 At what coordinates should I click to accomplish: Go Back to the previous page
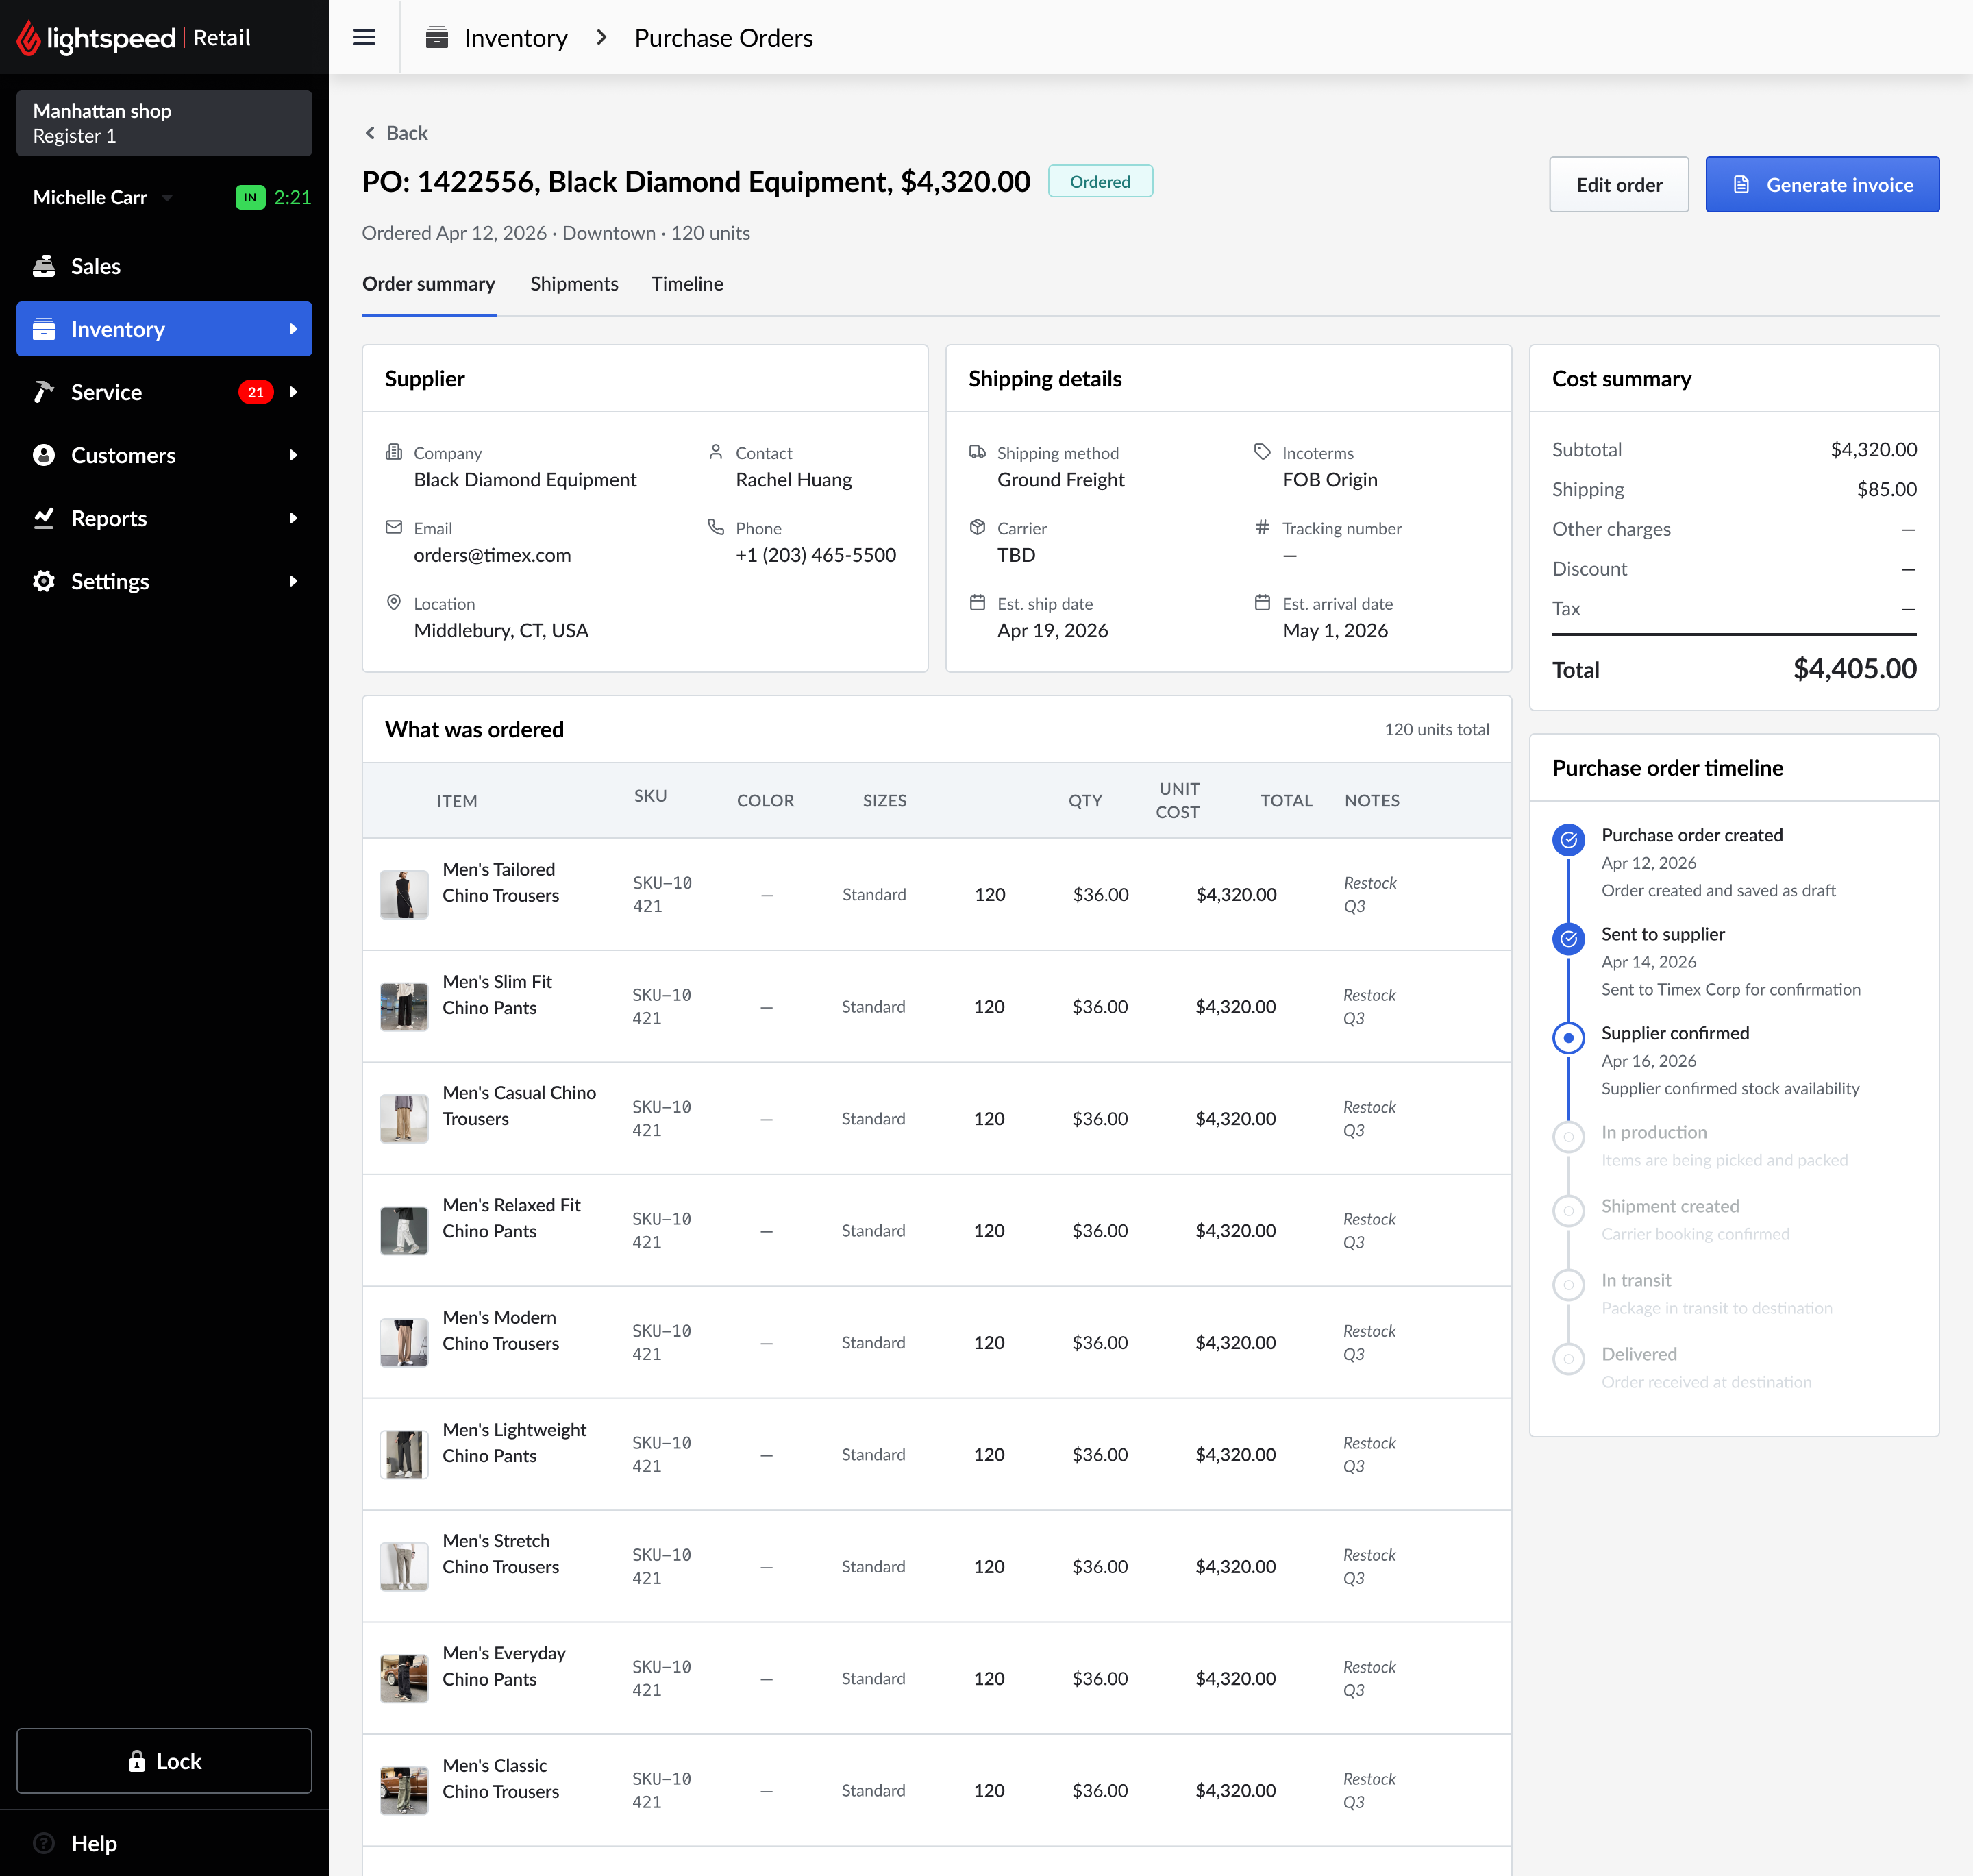396,133
